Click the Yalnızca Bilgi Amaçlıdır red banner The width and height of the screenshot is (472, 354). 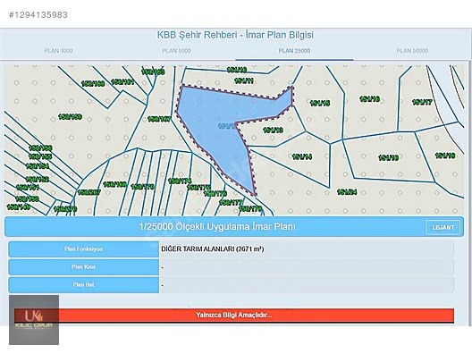point(234,316)
